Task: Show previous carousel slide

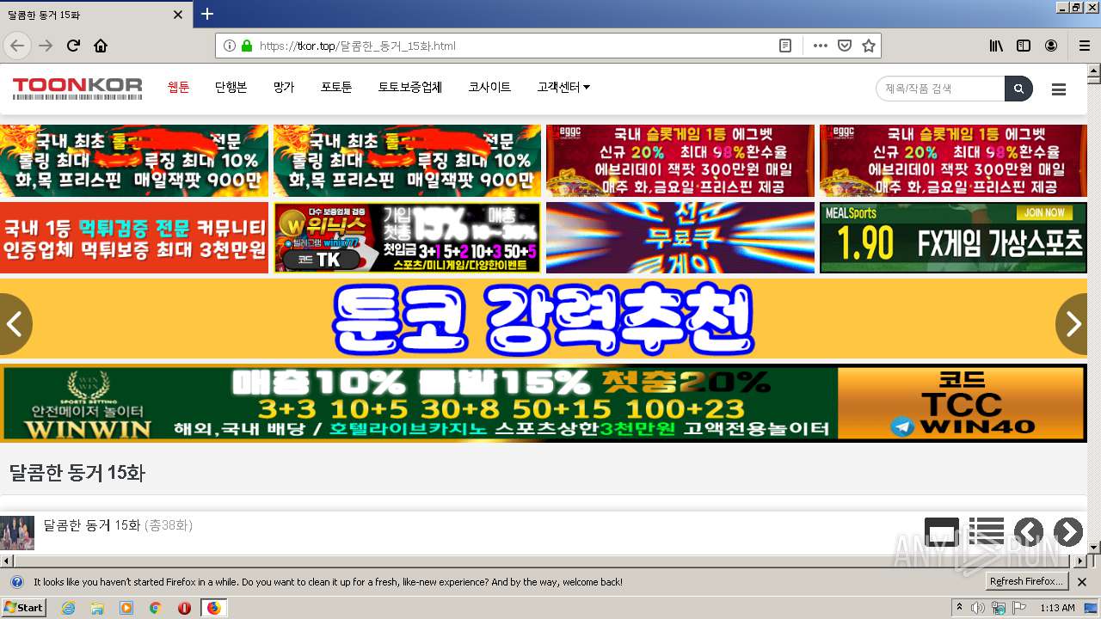Action: click(15, 324)
